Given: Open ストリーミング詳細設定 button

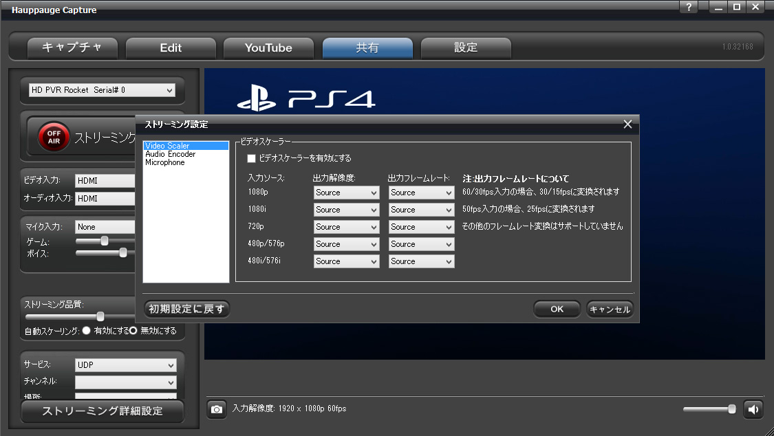Looking at the screenshot, I should pyautogui.click(x=103, y=411).
